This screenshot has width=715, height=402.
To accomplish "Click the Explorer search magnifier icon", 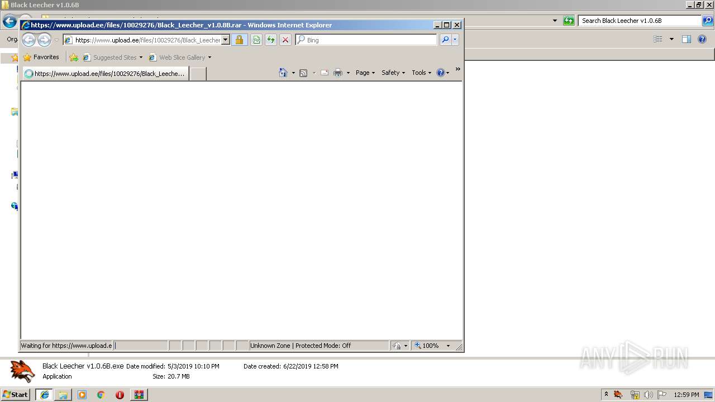I will 707,21.
